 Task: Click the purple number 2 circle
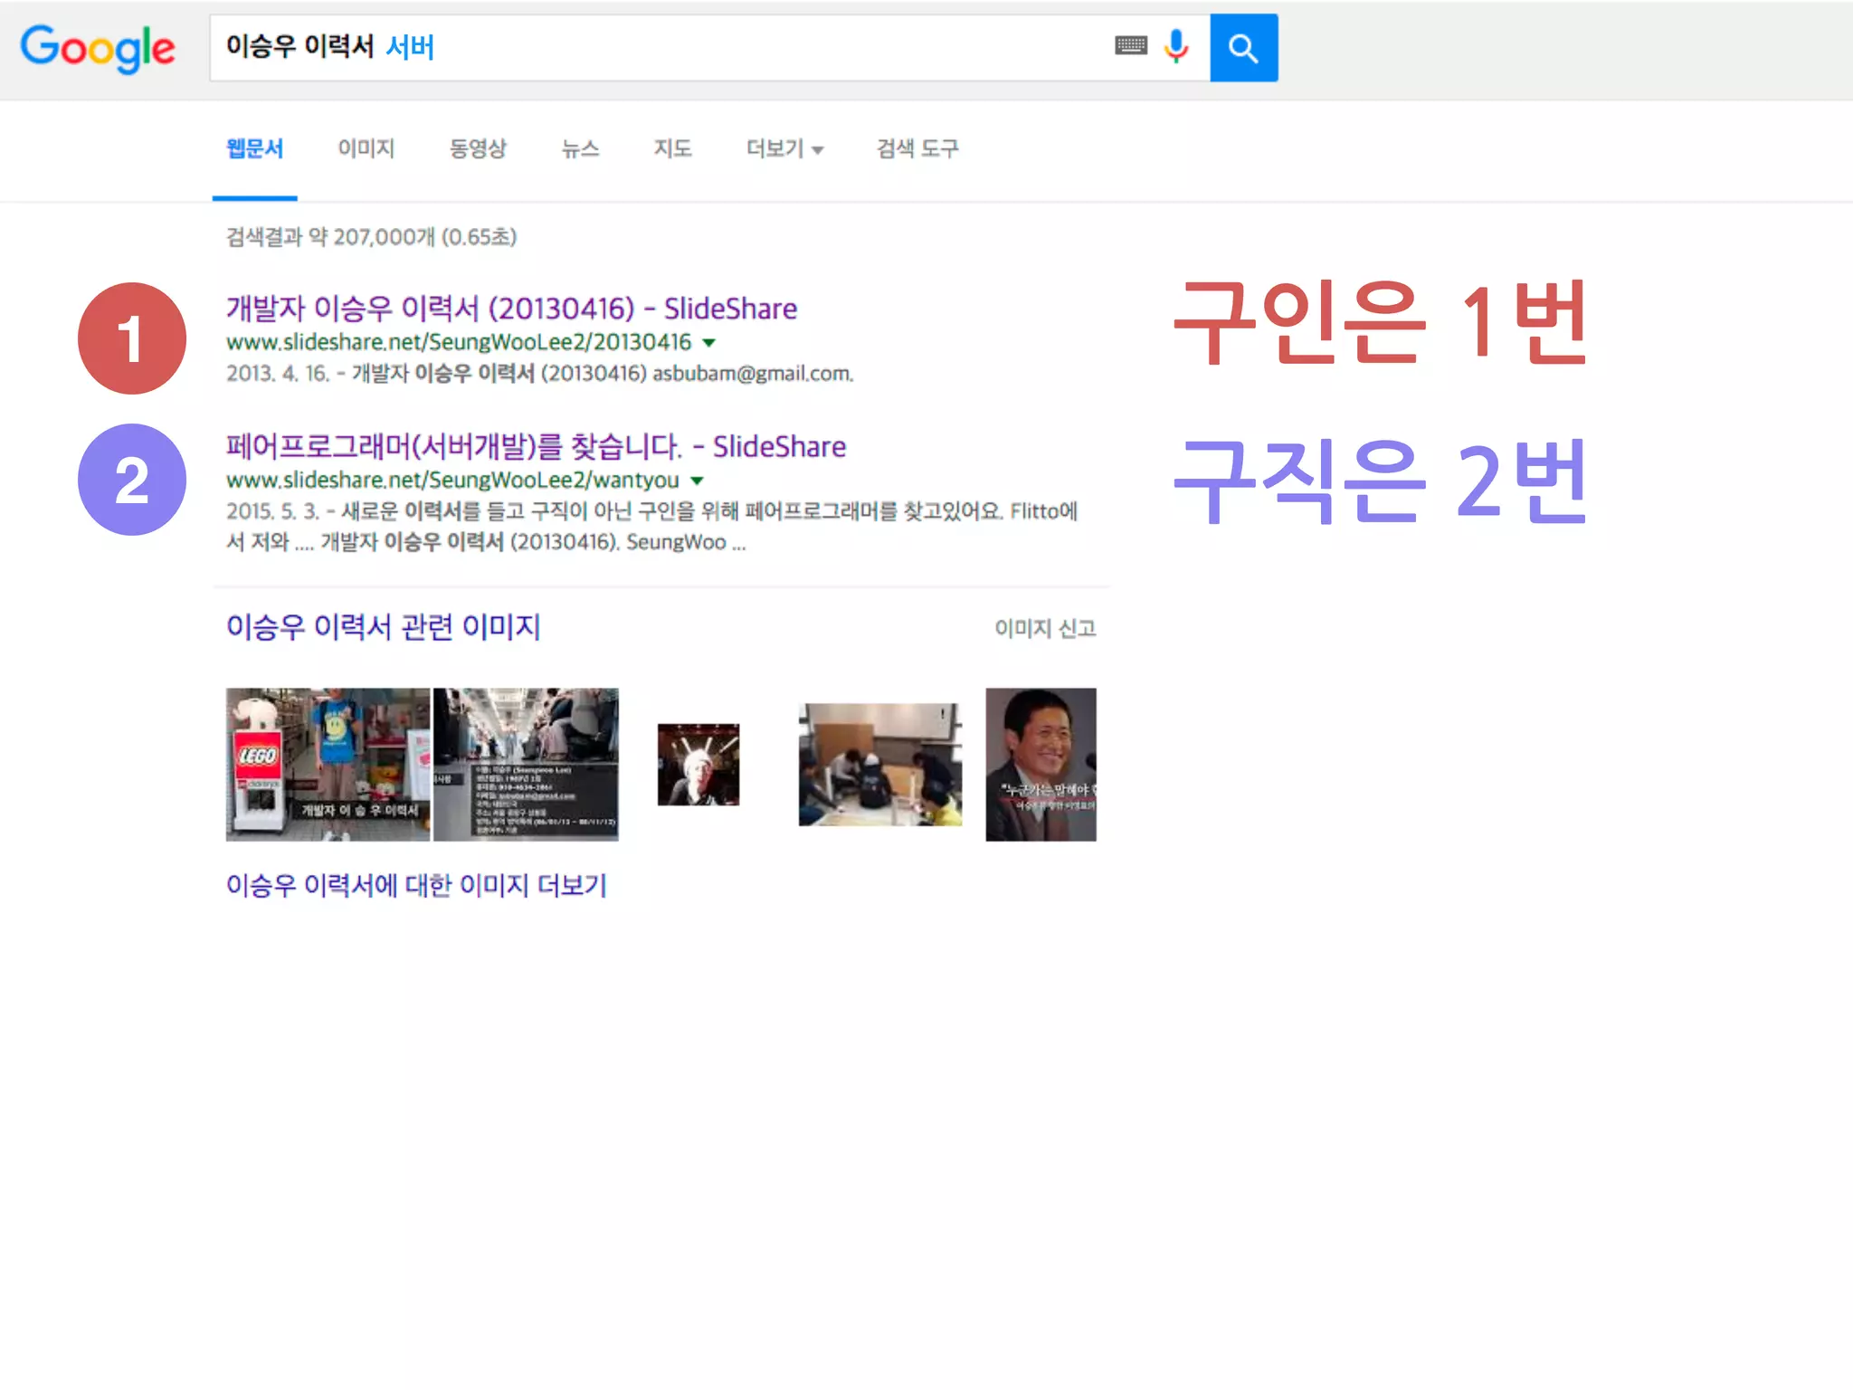click(132, 480)
